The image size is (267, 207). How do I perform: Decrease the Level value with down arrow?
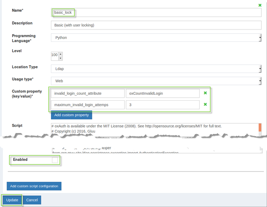click(60, 58)
